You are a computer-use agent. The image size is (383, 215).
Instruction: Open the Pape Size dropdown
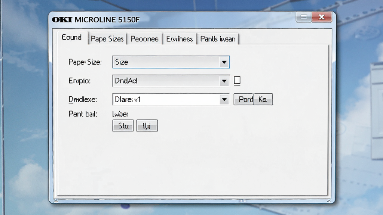(171, 62)
